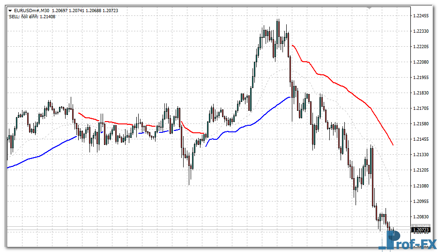Click the 1.22455 price axis label
Screen dimensions: 438x252
click(423, 16)
